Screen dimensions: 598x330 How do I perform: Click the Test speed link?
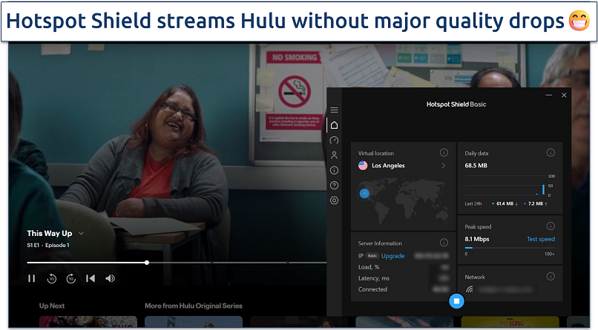541,239
